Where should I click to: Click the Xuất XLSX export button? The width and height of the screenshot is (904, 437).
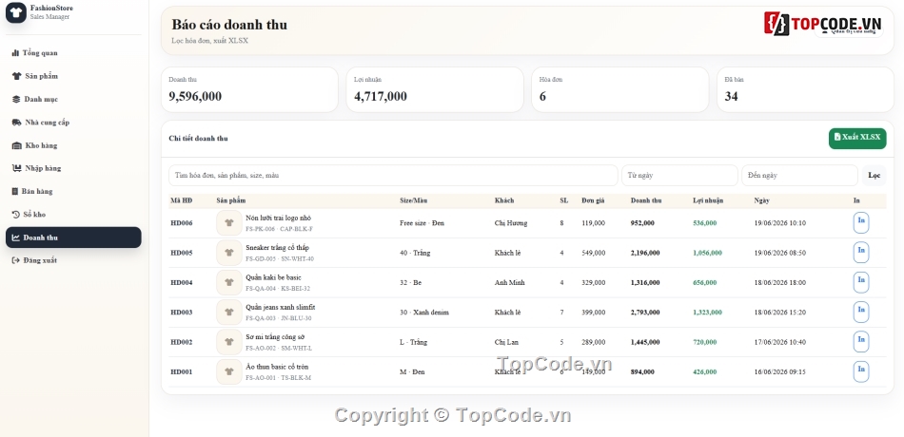[857, 138]
